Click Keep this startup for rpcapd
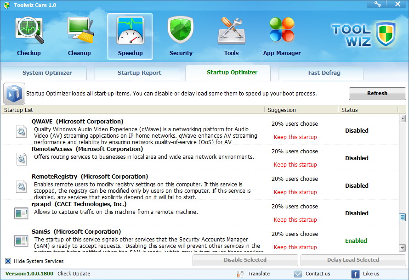 pyautogui.click(x=295, y=220)
